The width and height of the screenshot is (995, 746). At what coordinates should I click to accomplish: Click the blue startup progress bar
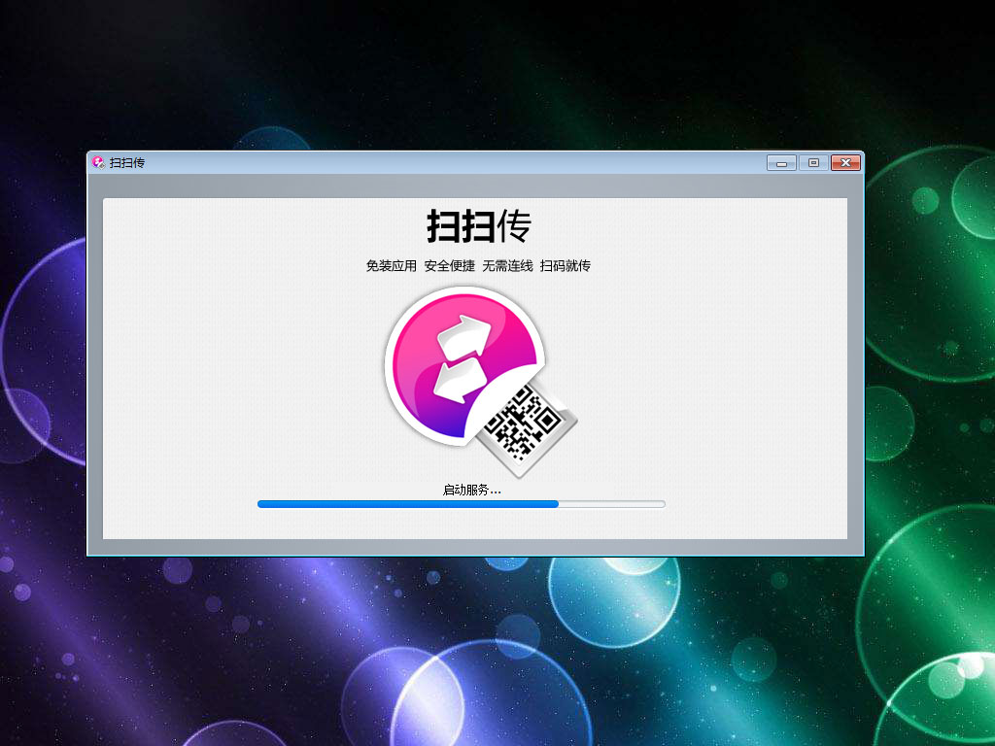coord(462,504)
